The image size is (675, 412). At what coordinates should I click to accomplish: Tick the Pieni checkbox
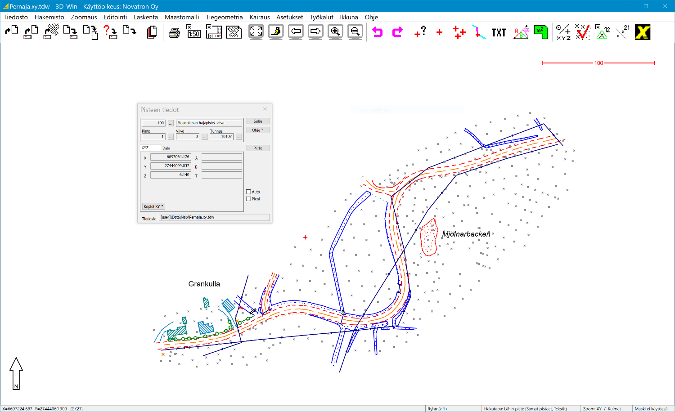pos(248,199)
